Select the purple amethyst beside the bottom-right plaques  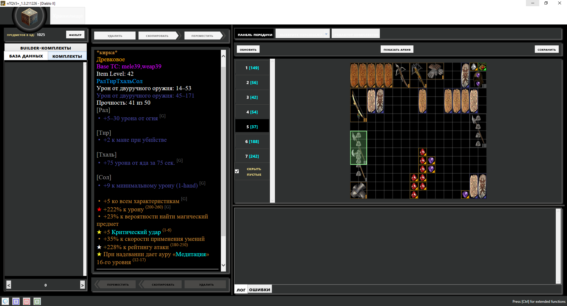point(465,195)
